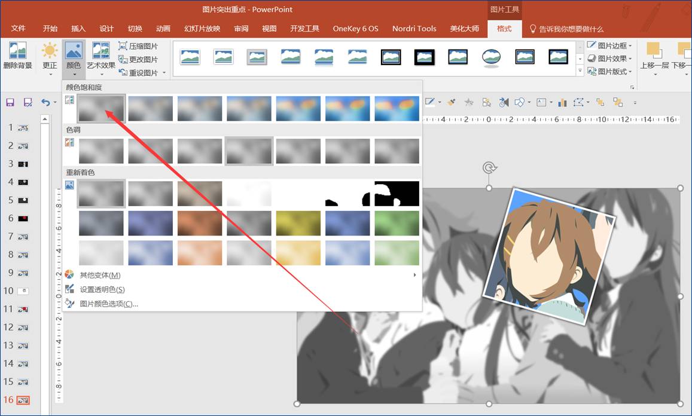Open the View (视图) tab
692x416 pixels.
(x=269, y=29)
